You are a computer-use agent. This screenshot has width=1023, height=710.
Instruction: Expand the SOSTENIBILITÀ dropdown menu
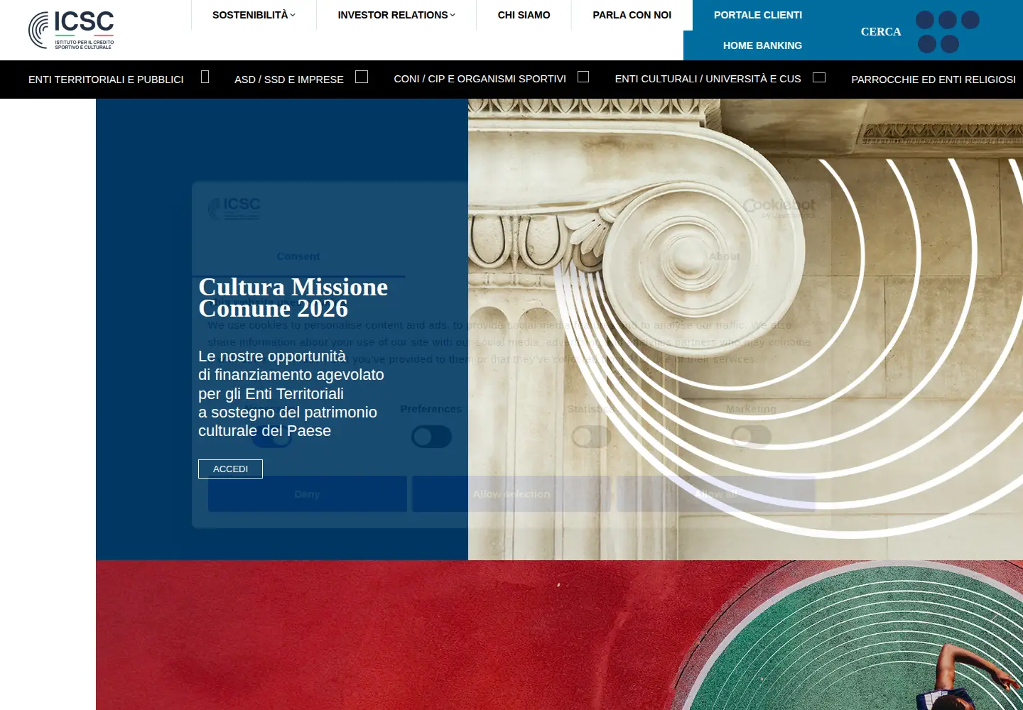pyautogui.click(x=254, y=15)
